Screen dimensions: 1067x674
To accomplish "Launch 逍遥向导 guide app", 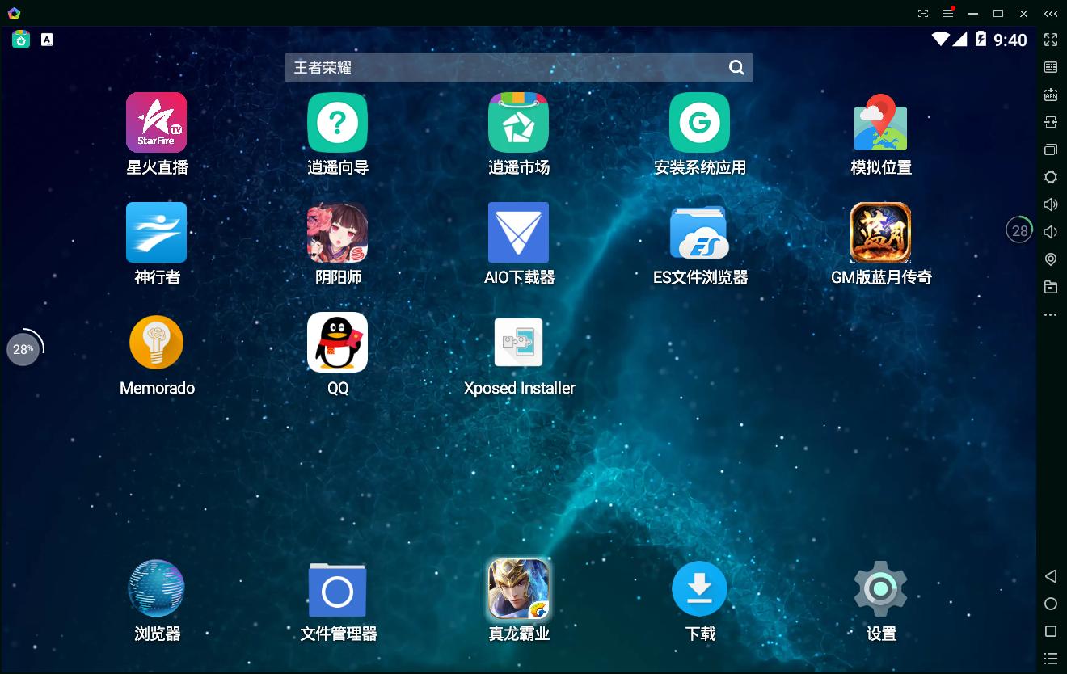I will (x=338, y=123).
